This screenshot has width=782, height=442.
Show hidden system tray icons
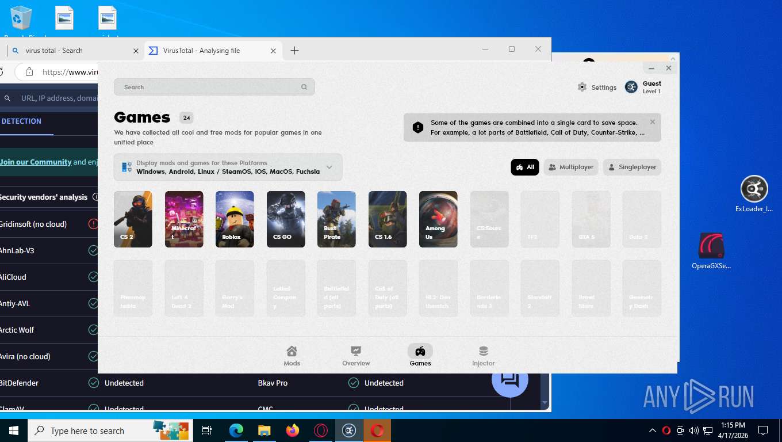652,430
